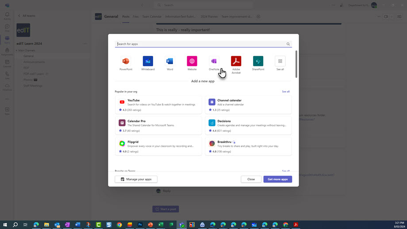This screenshot has width=407, height=229.
Task: Open Teams view in left rail
Action: point(7,40)
